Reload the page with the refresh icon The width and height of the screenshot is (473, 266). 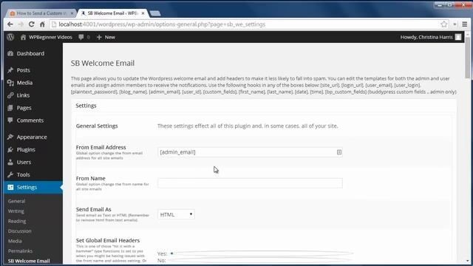(31, 24)
